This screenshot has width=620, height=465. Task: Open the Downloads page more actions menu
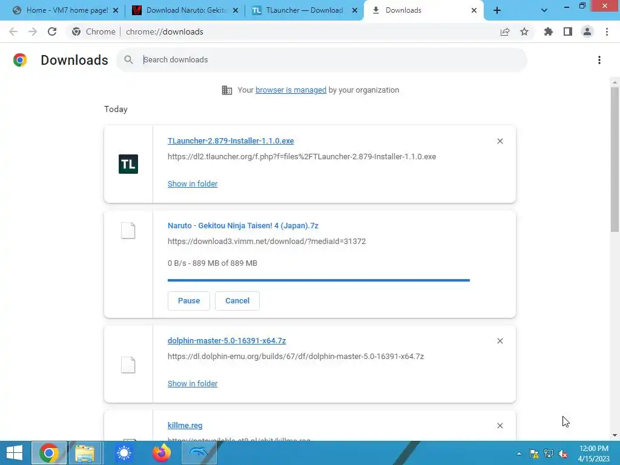pyautogui.click(x=599, y=60)
